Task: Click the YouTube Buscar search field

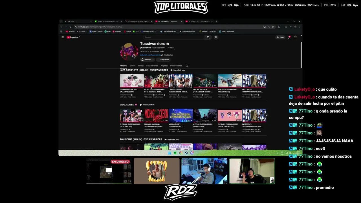Action: click(x=174, y=37)
